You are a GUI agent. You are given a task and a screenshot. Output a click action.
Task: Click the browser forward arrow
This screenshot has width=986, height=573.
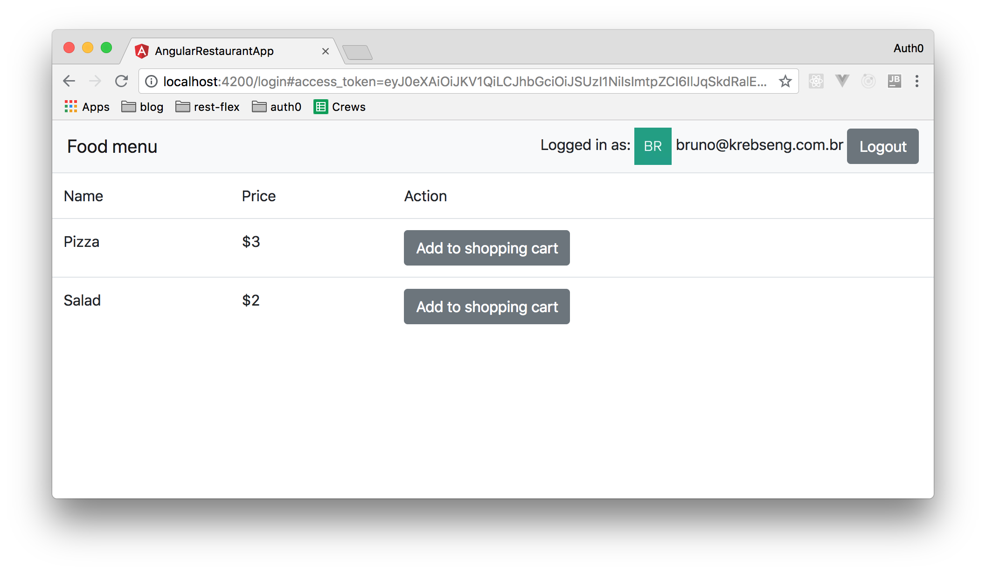(95, 81)
